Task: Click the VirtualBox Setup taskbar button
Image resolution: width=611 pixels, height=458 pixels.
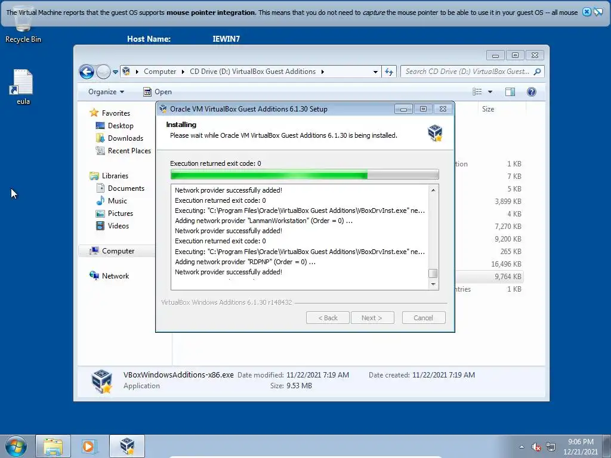Action: pos(126,446)
